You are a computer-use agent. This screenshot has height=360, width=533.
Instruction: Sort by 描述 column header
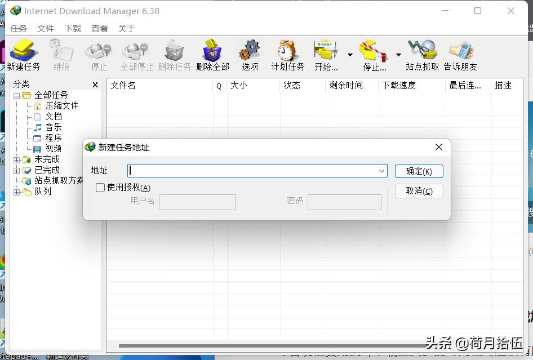click(x=507, y=85)
